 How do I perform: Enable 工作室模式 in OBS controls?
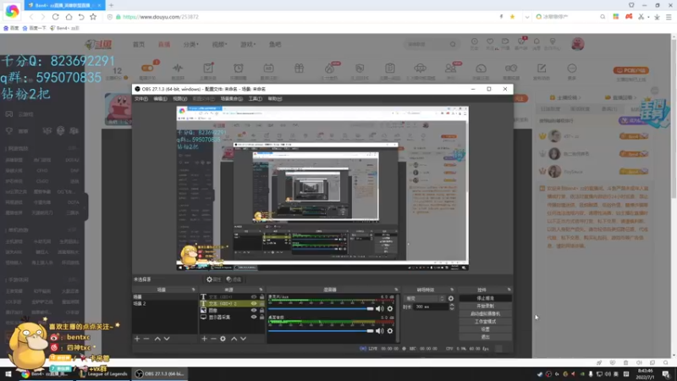485,322
